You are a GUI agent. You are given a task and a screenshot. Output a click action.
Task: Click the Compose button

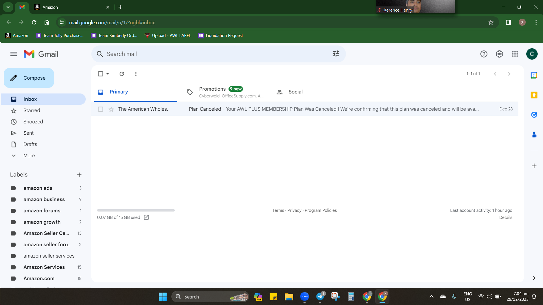click(x=29, y=78)
